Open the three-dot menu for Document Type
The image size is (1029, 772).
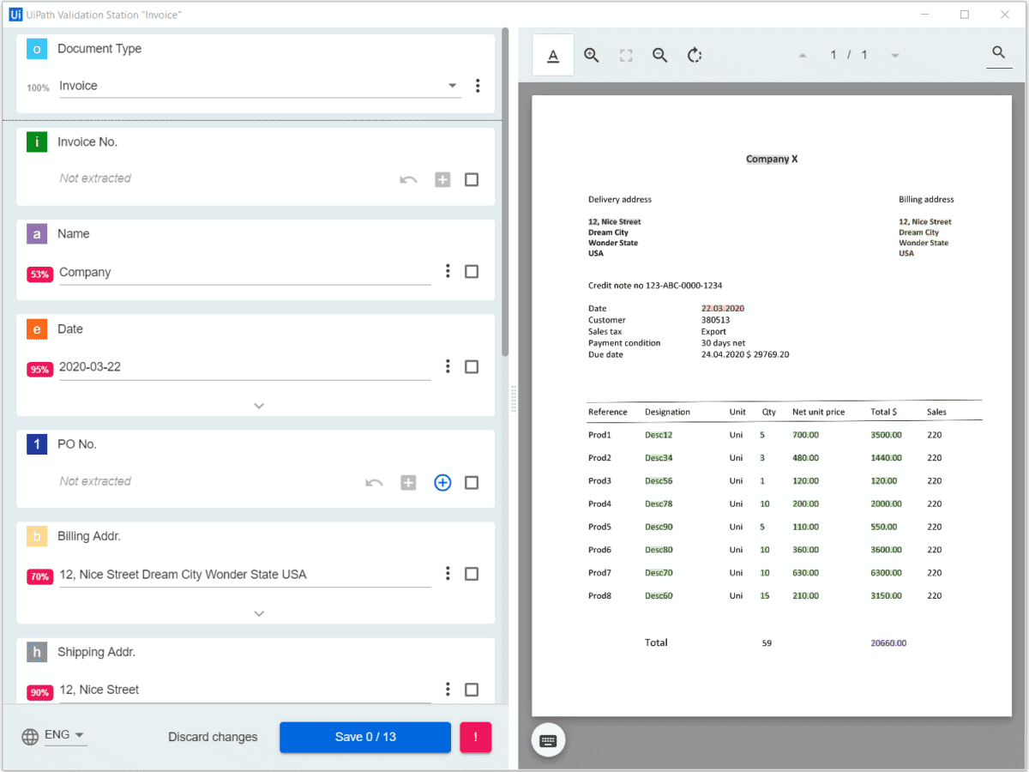click(x=478, y=86)
